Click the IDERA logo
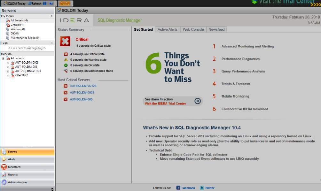Image resolution: width=321 pixels, height=191 pixels. [74, 20]
